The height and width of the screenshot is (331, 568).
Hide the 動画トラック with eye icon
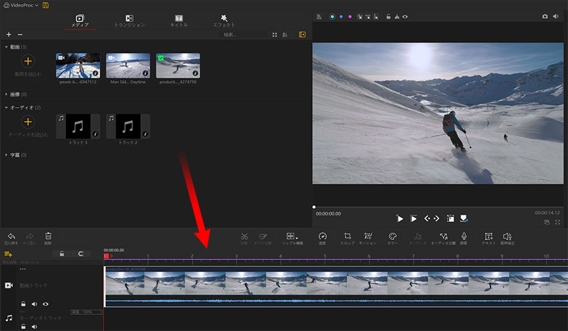pos(45,304)
